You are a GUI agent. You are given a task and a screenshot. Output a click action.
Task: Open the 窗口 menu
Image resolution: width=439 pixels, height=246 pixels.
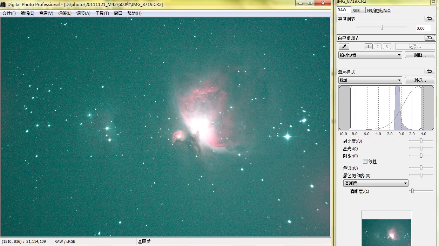click(x=118, y=13)
